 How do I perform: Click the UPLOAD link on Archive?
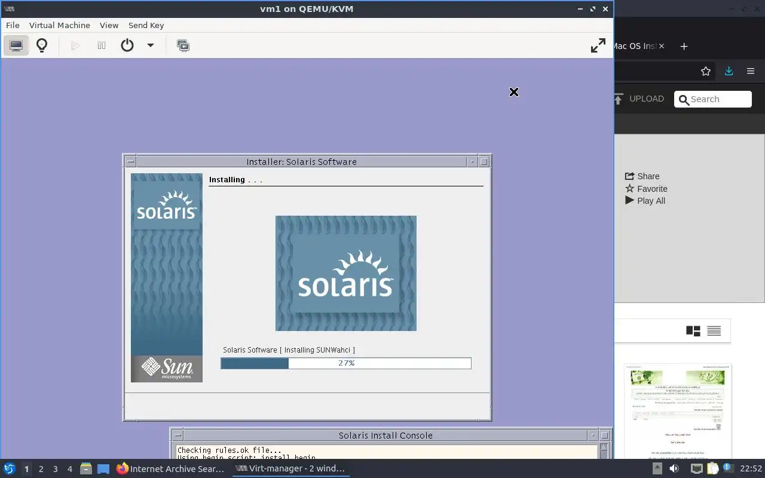(639, 99)
